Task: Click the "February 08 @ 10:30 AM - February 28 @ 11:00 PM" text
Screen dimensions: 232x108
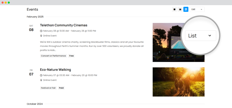Action: (69, 31)
